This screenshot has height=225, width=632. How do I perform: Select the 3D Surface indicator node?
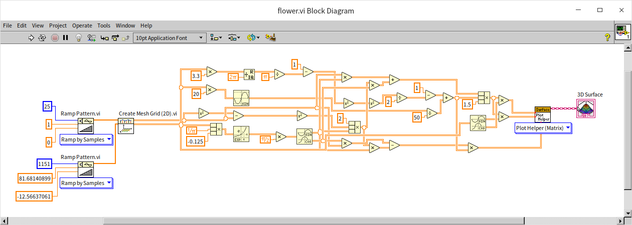(x=586, y=108)
